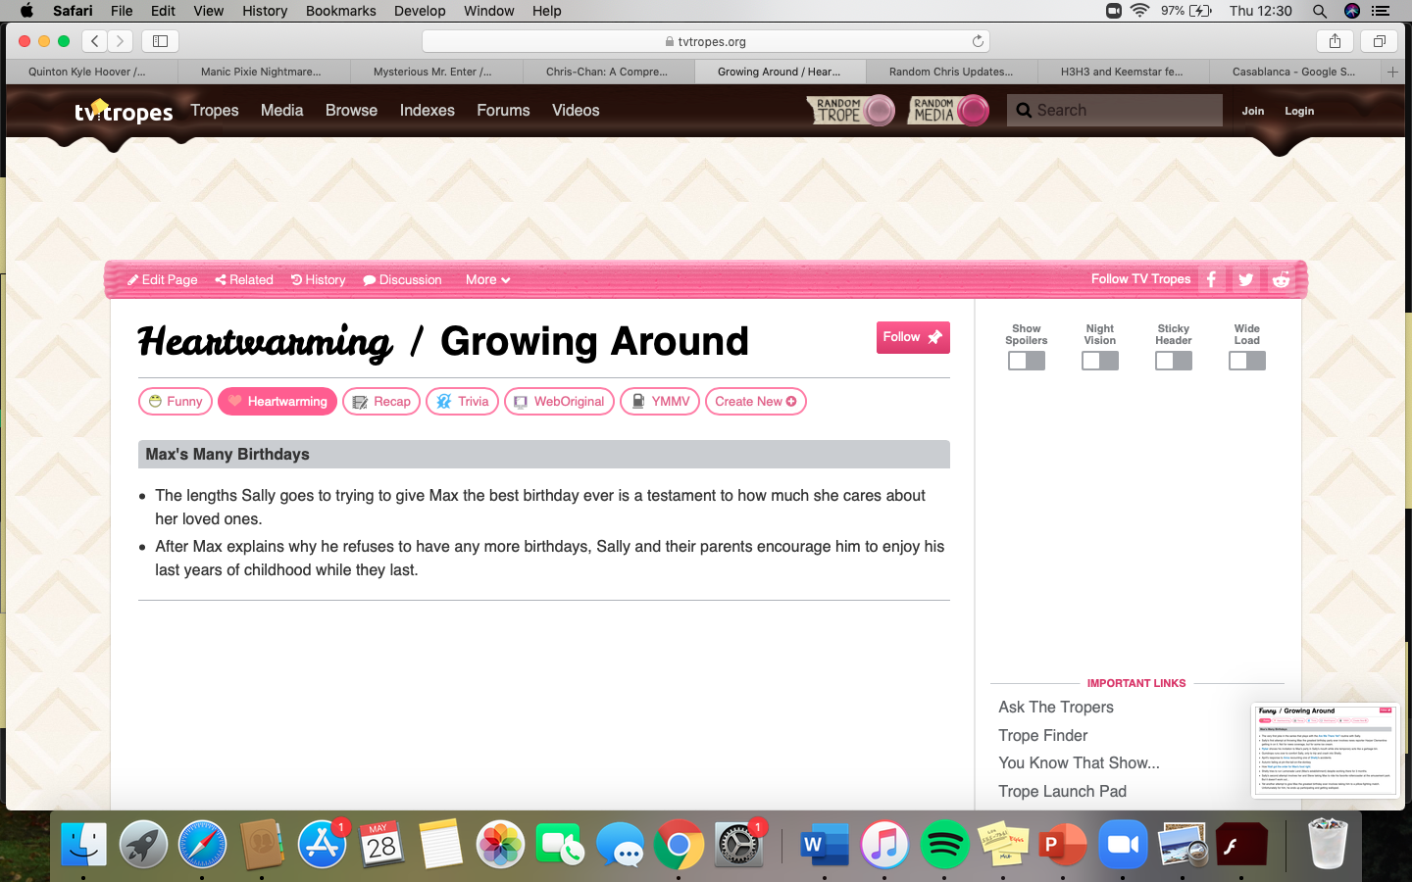
Task: Select the Funny subpage tab
Action: pos(176,402)
